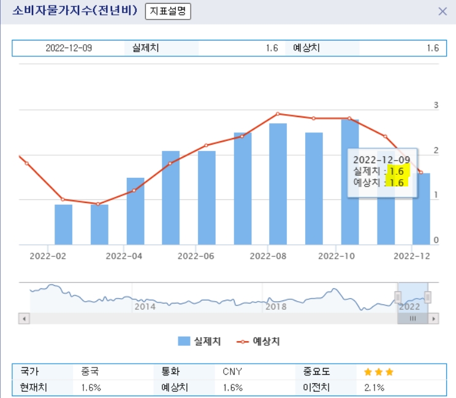The width and height of the screenshot is (456, 398).
Task: Click the scrollbar thumb under the 2022 range
Action: click(412, 318)
